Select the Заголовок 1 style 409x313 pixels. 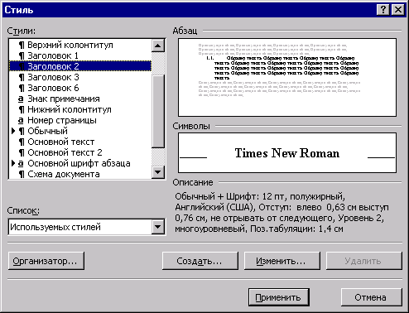click(80, 55)
